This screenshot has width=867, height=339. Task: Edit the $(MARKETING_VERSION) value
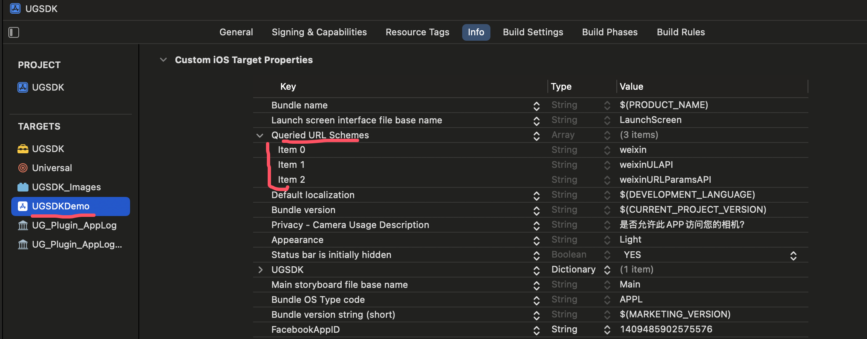(x=675, y=314)
